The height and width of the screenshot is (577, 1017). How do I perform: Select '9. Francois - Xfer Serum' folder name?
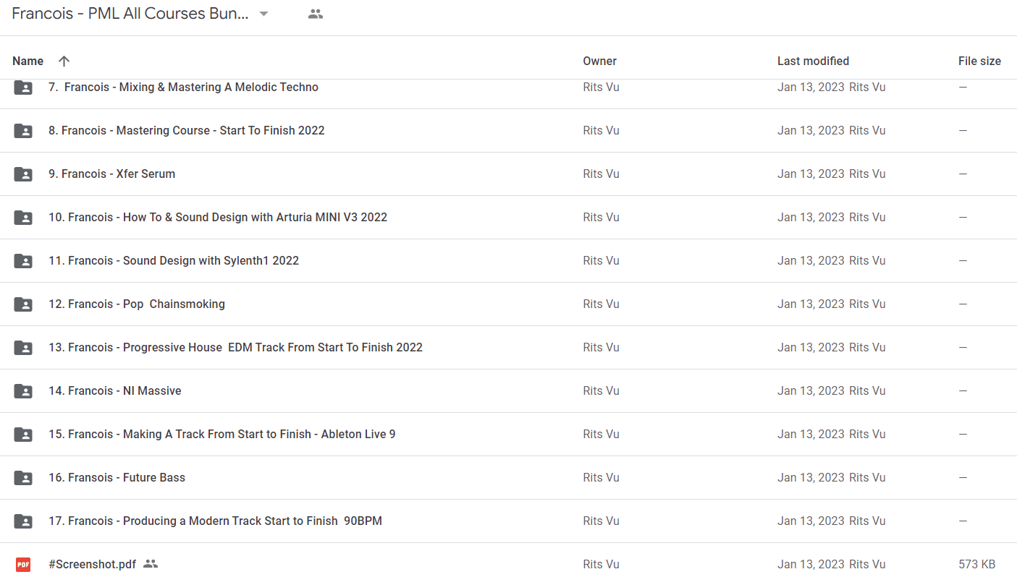pos(111,174)
